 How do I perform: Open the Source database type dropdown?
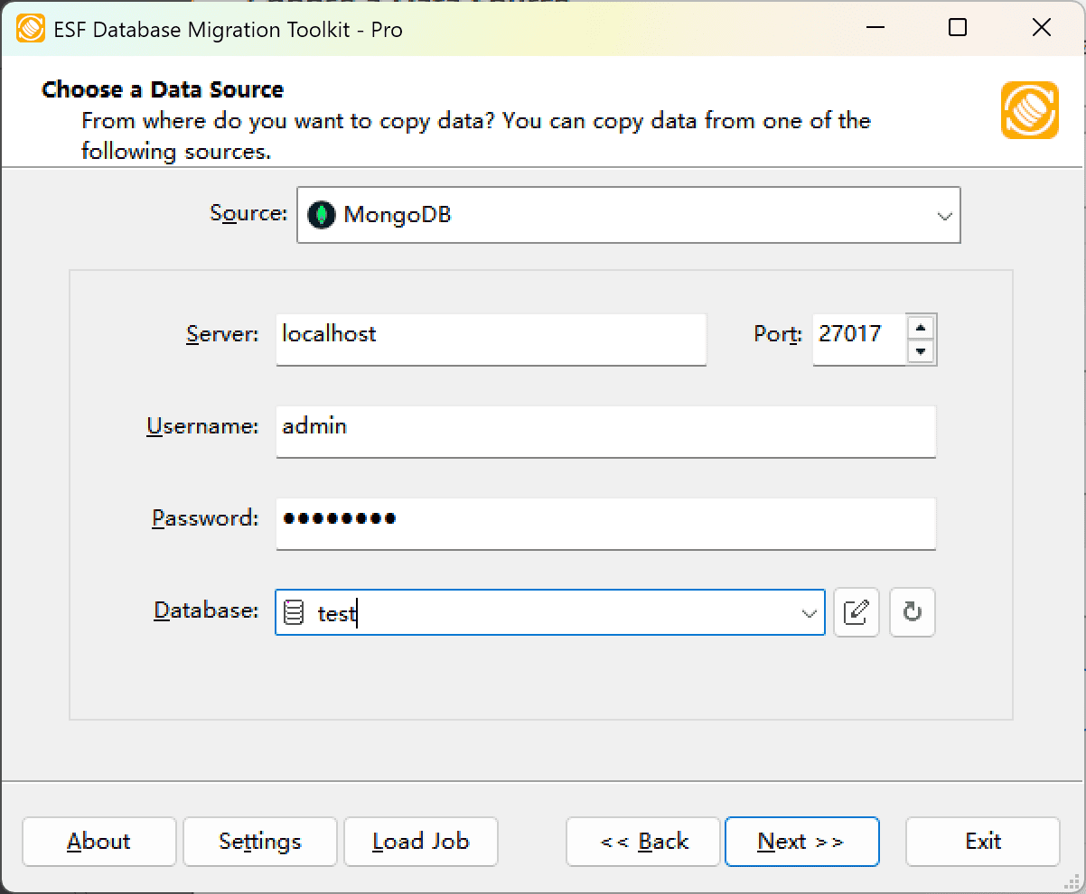point(945,215)
